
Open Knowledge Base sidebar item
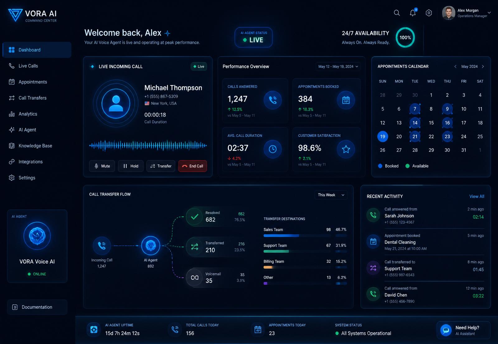click(x=37, y=146)
